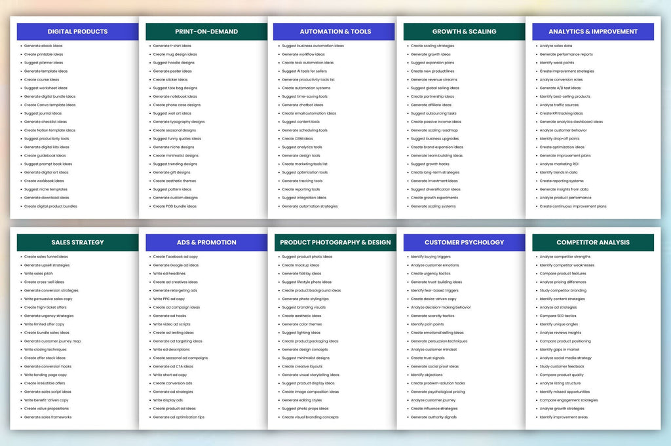671x446 pixels.
Task: Select 'Suggest tote bag designs' item
Action: click(175, 88)
